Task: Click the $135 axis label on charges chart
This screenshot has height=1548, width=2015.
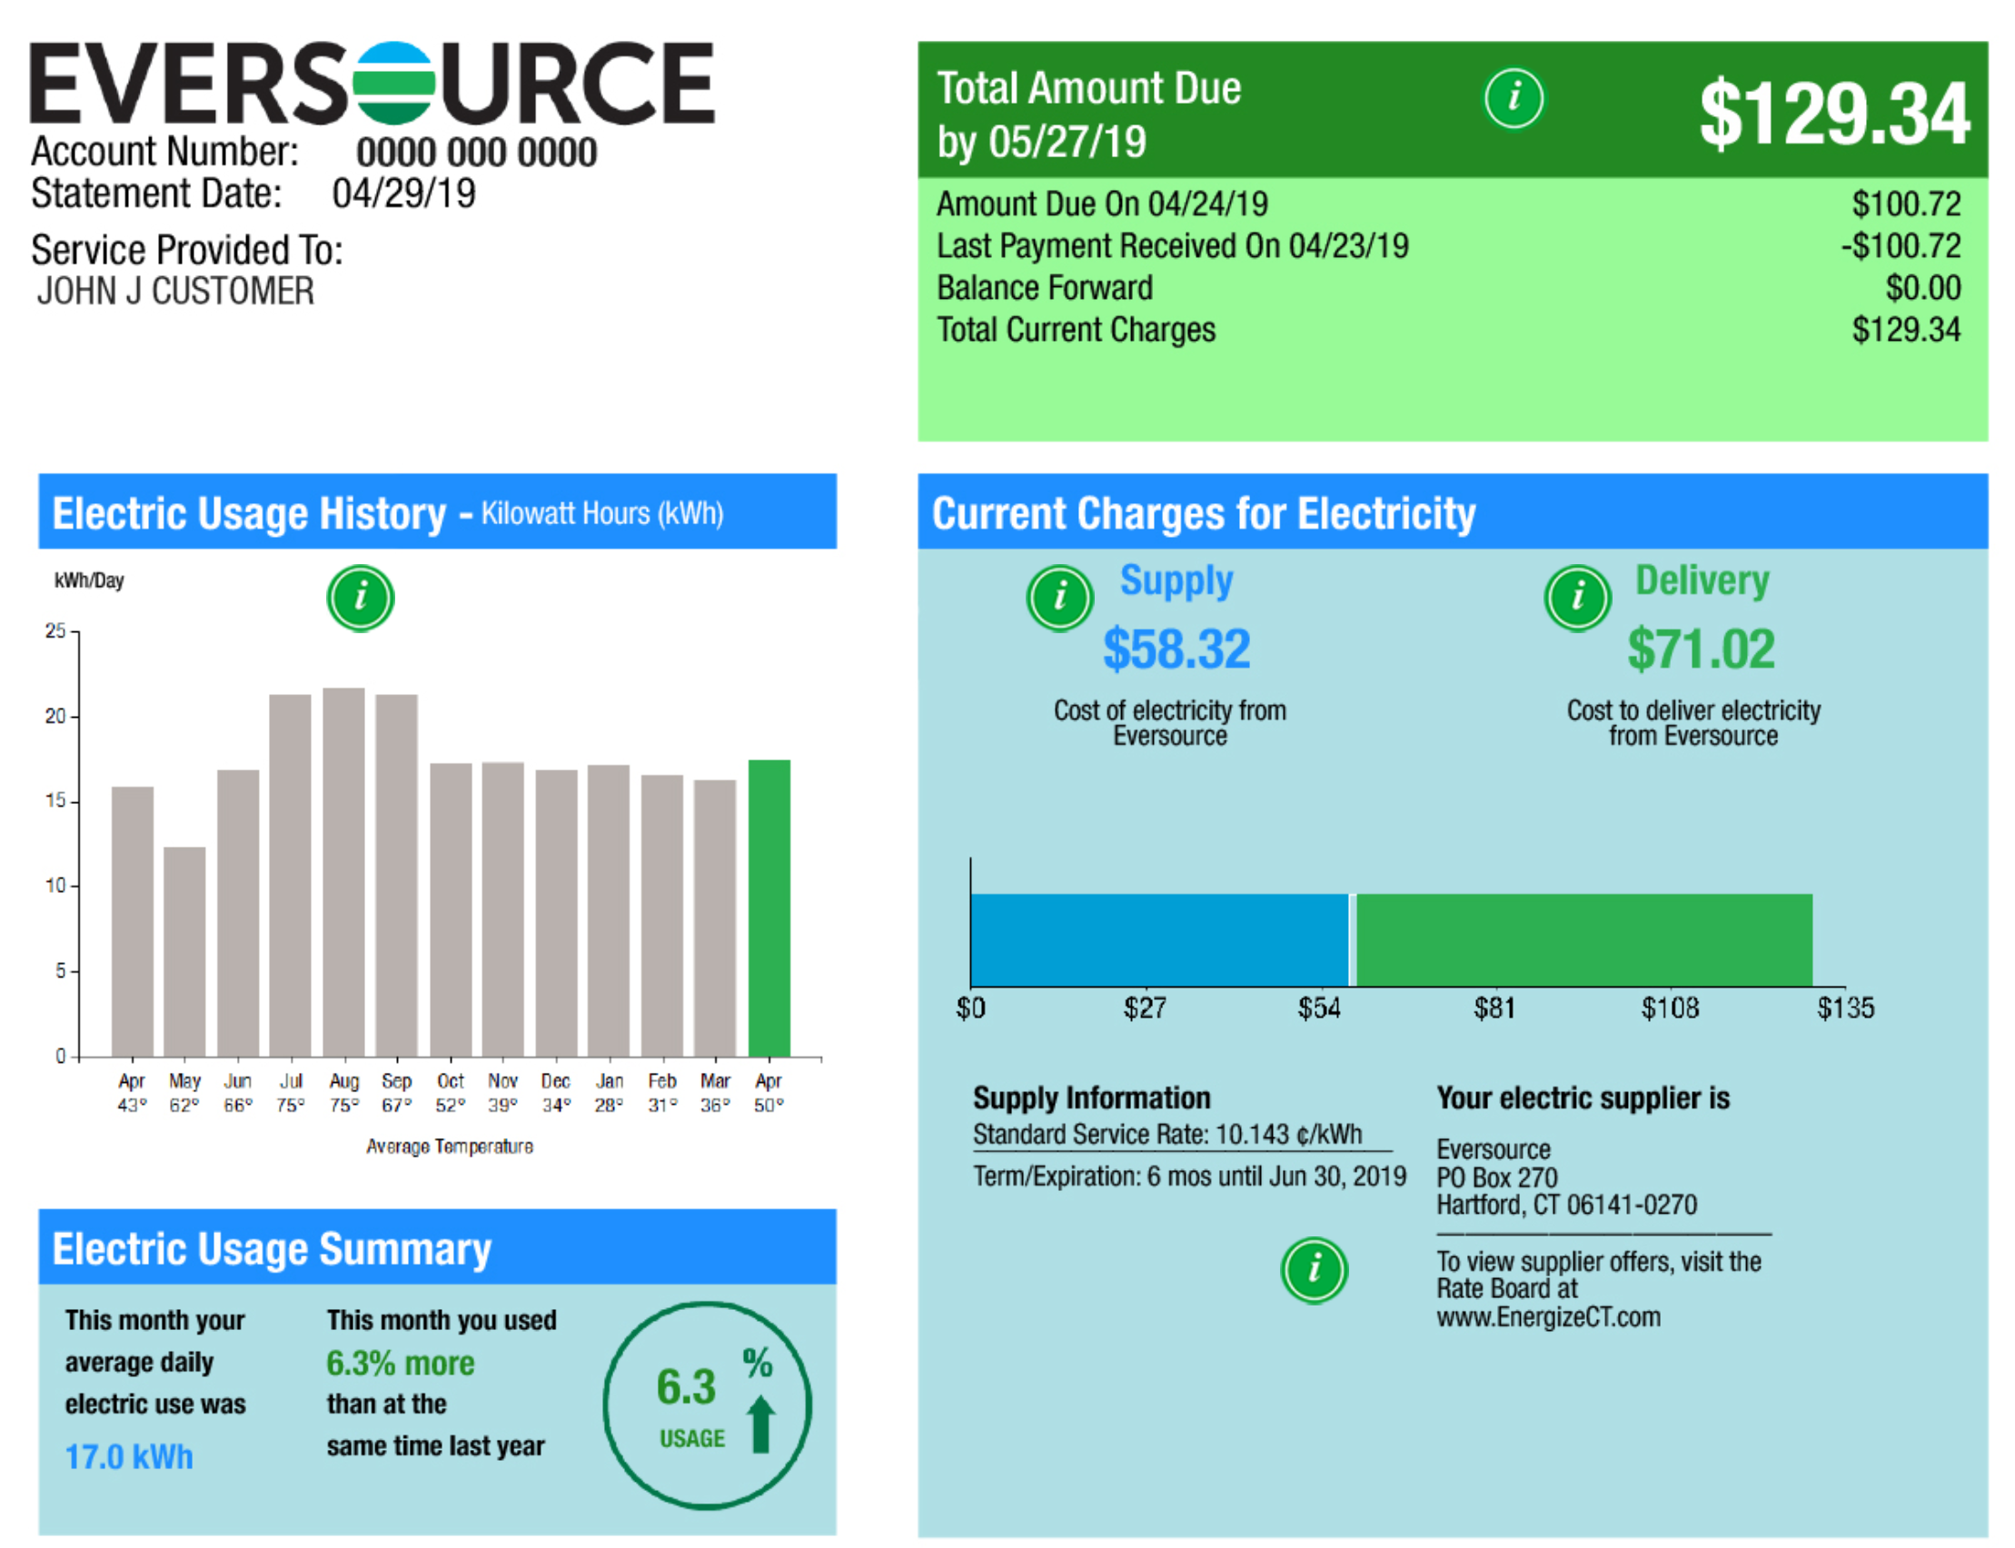Action: pos(1844,1008)
